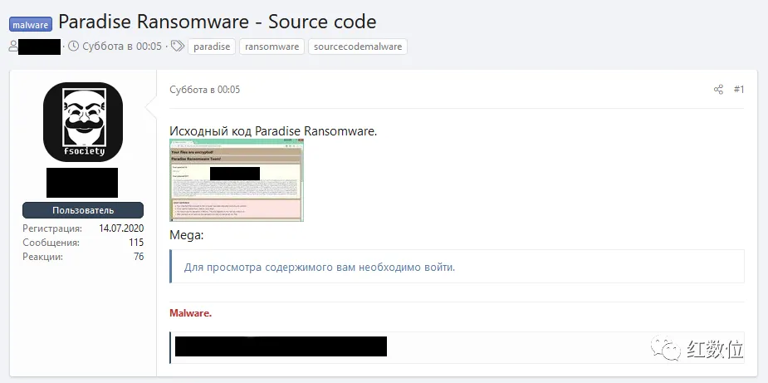Open the sourcecodemalware tag
The image size is (768, 383).
coord(358,47)
